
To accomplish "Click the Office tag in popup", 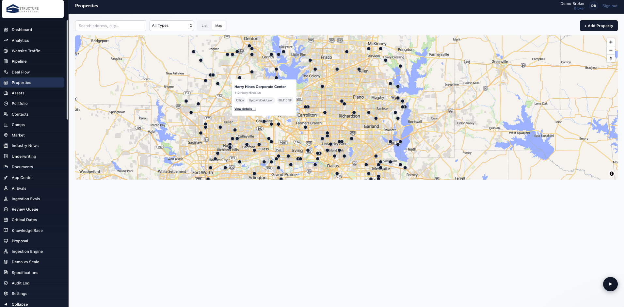I will 240,100.
